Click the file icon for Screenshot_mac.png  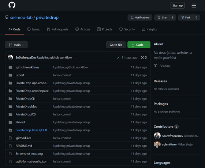(10, 154)
